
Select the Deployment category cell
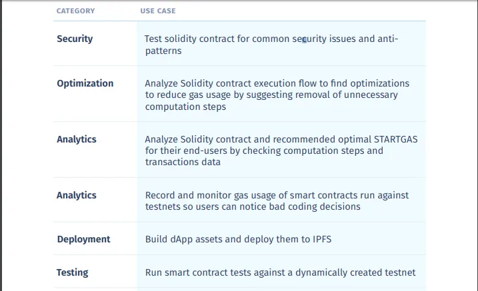[x=83, y=239]
